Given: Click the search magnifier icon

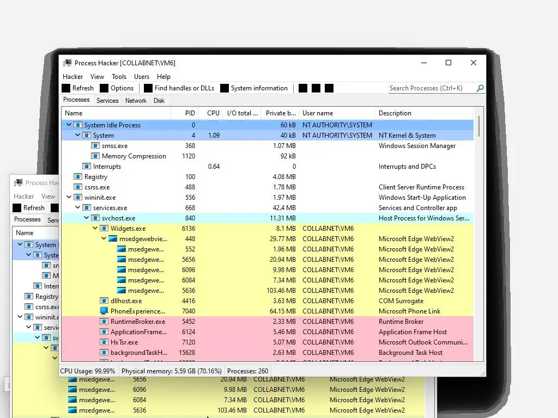Looking at the screenshot, I should 480,88.
